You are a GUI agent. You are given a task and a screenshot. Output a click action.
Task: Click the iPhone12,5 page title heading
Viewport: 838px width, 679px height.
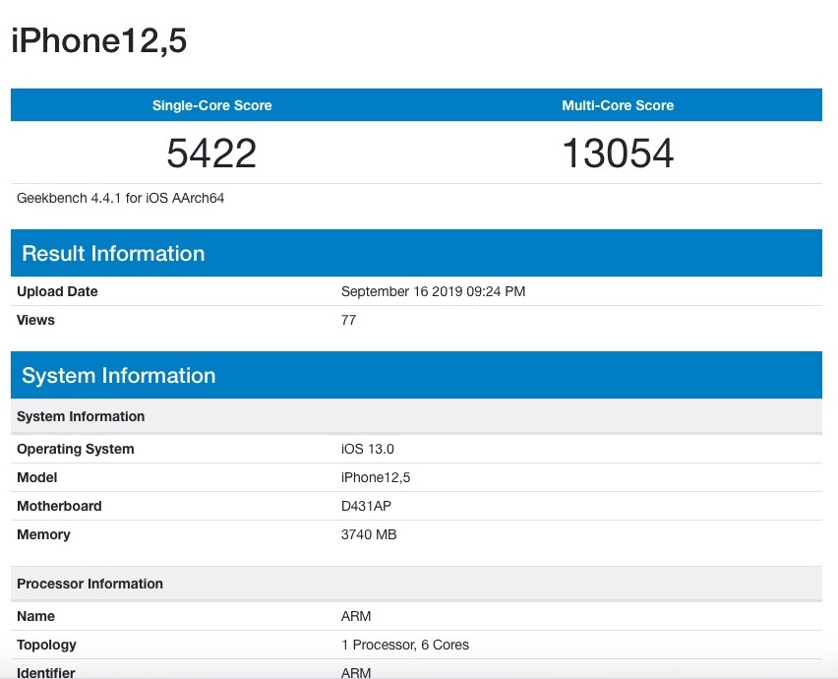tap(98, 41)
